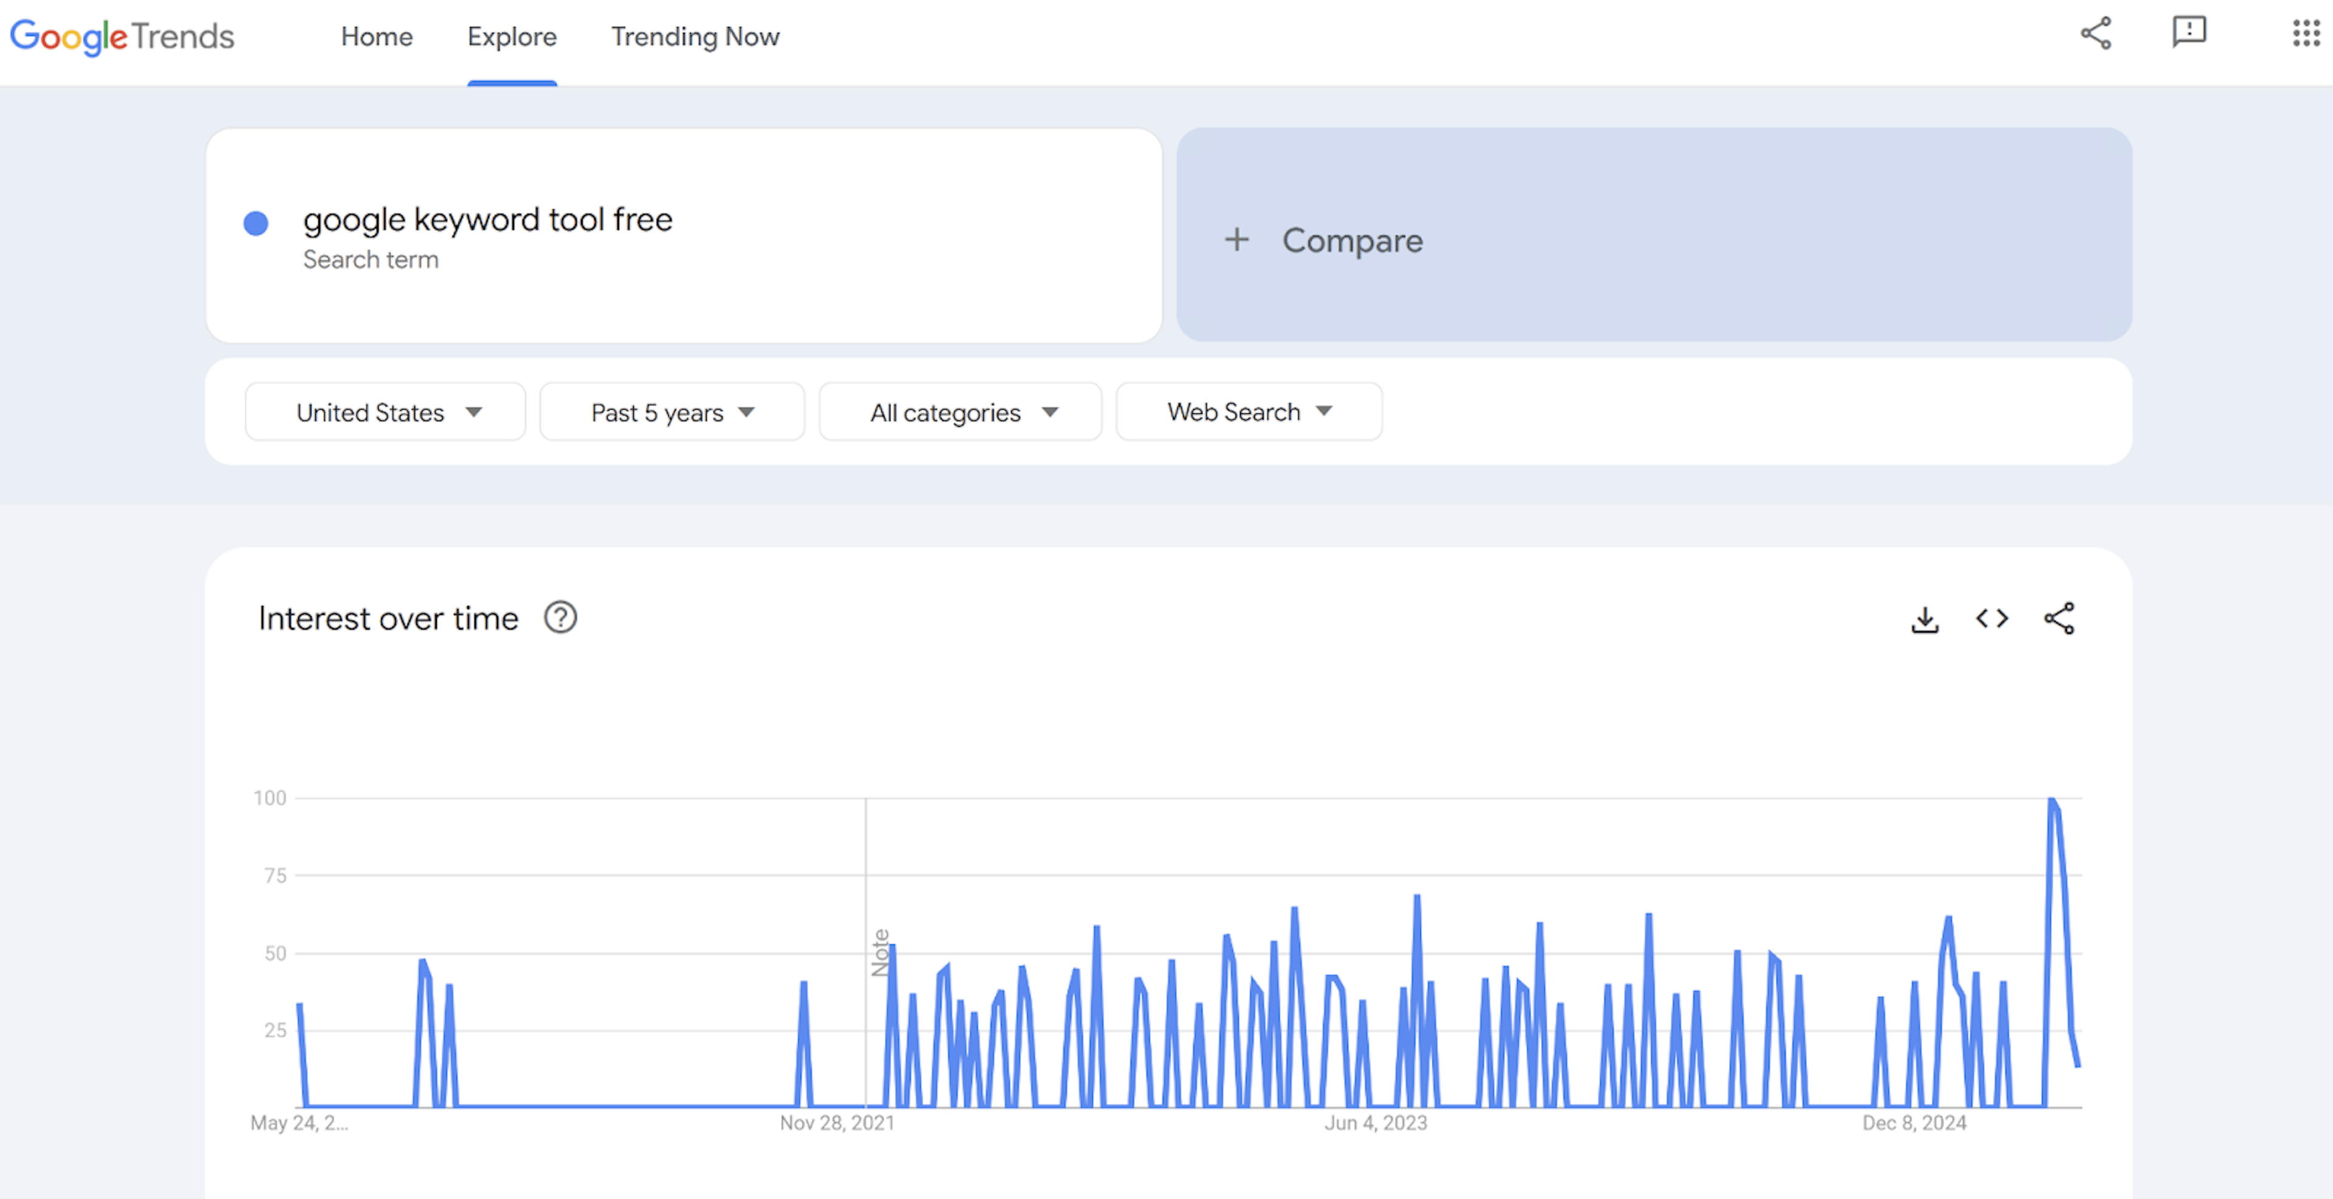Viewport: 2333px width, 1199px height.
Task: Click the 'Search term' label text
Action: click(x=371, y=260)
